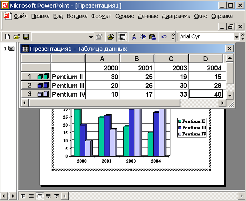Click the Pentium III row label cell

coord(68,85)
